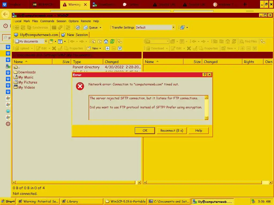This screenshot has height=205, width=274.
Task: Click remote panel horizontal scrollbar thumb
Action: (x=204, y=183)
